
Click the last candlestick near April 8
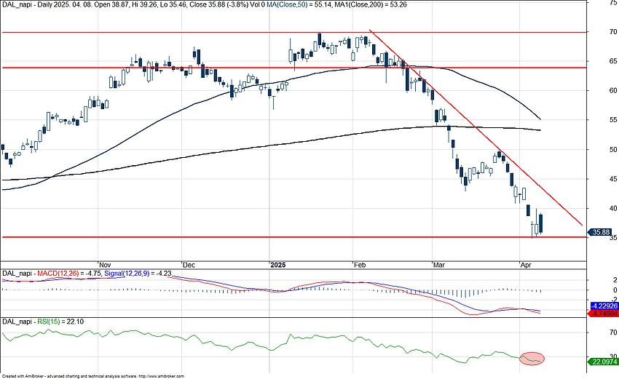point(541,222)
